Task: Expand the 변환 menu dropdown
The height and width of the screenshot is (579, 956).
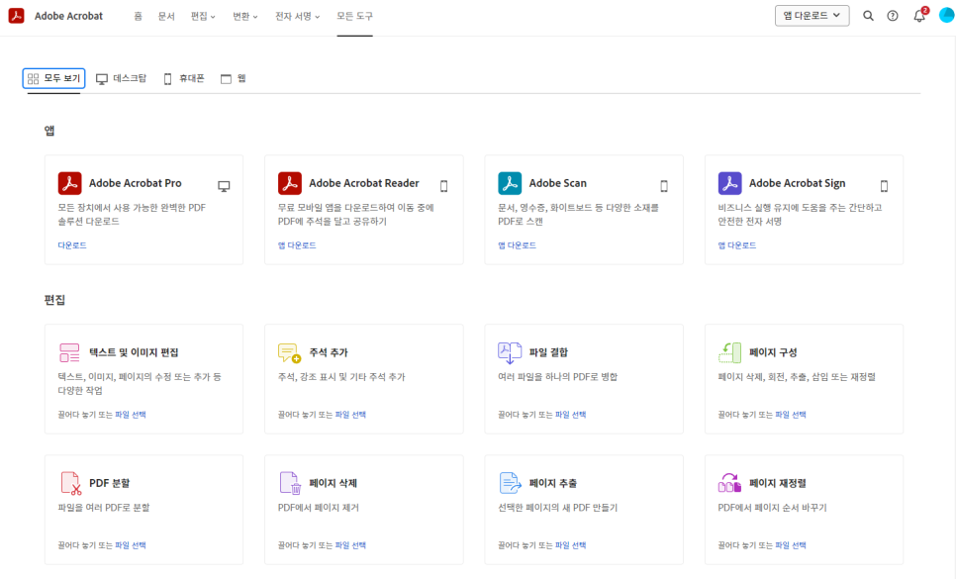Action: coord(245,17)
